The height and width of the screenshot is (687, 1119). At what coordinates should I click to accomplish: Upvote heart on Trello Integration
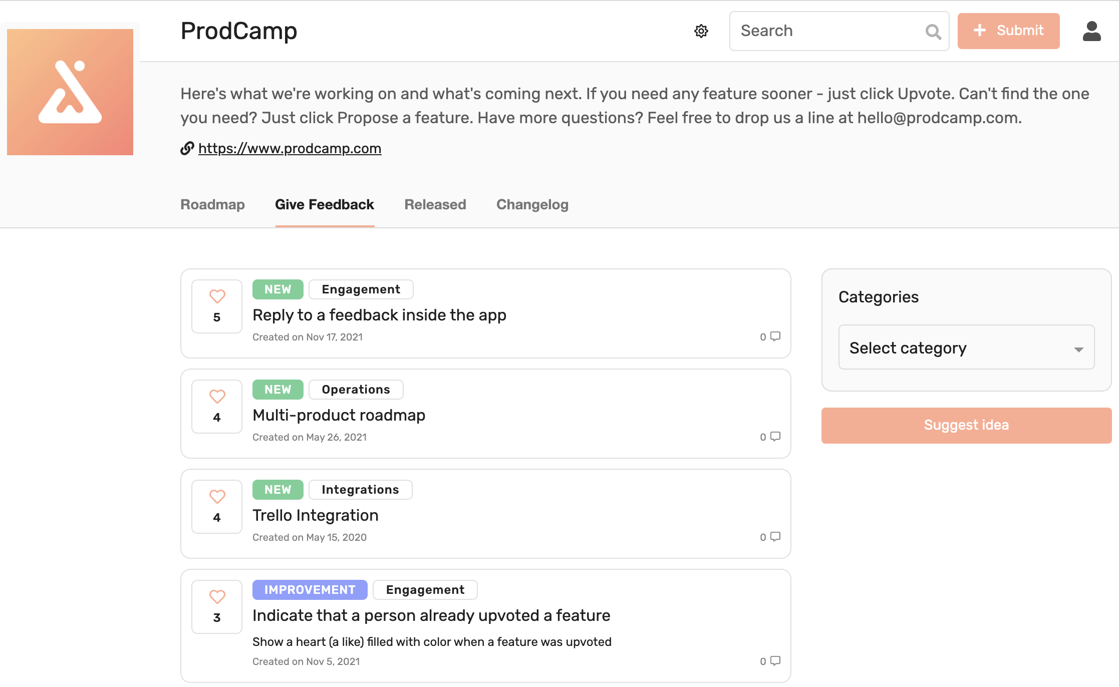pyautogui.click(x=217, y=497)
